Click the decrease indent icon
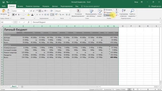 pos(45,15)
